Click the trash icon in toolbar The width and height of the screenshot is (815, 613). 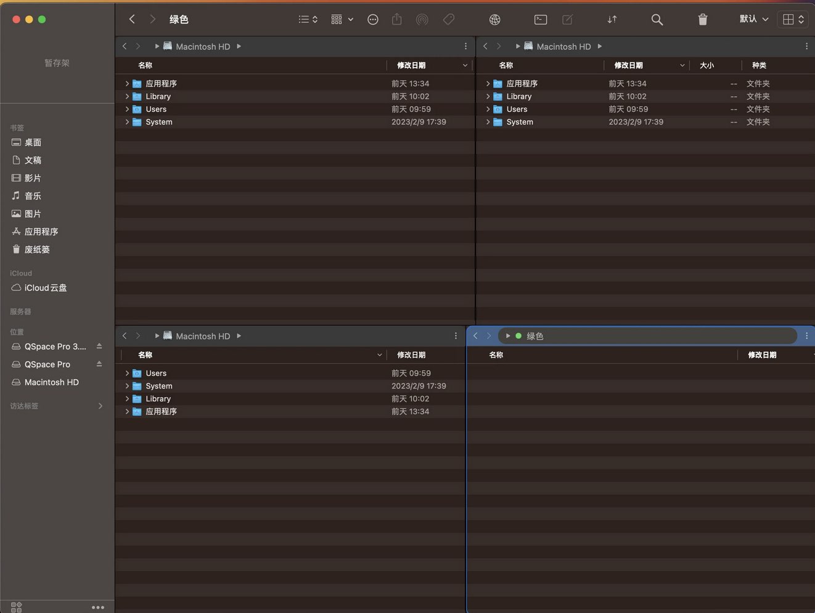coord(703,19)
